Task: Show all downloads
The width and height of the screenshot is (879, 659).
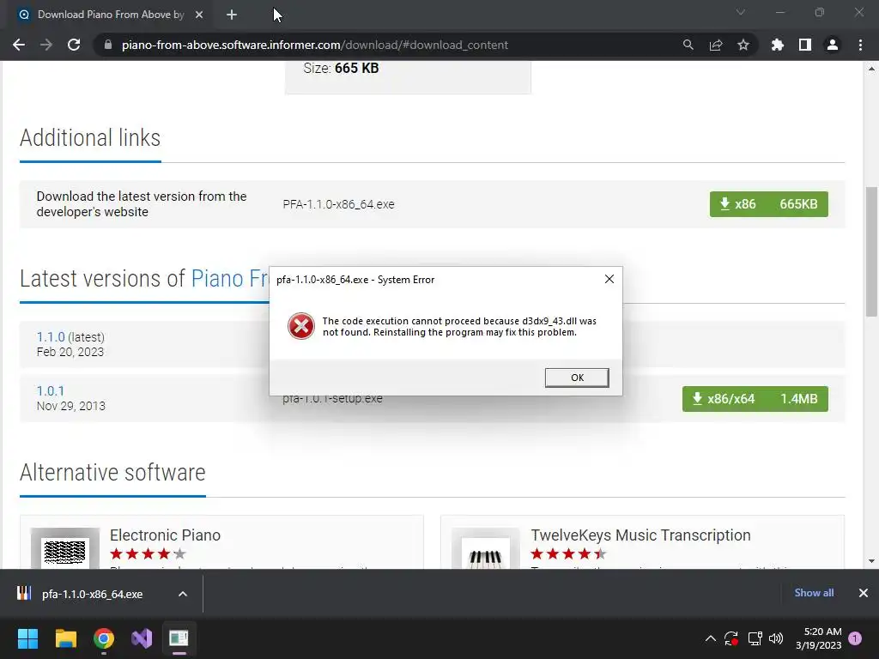Action: click(x=814, y=593)
